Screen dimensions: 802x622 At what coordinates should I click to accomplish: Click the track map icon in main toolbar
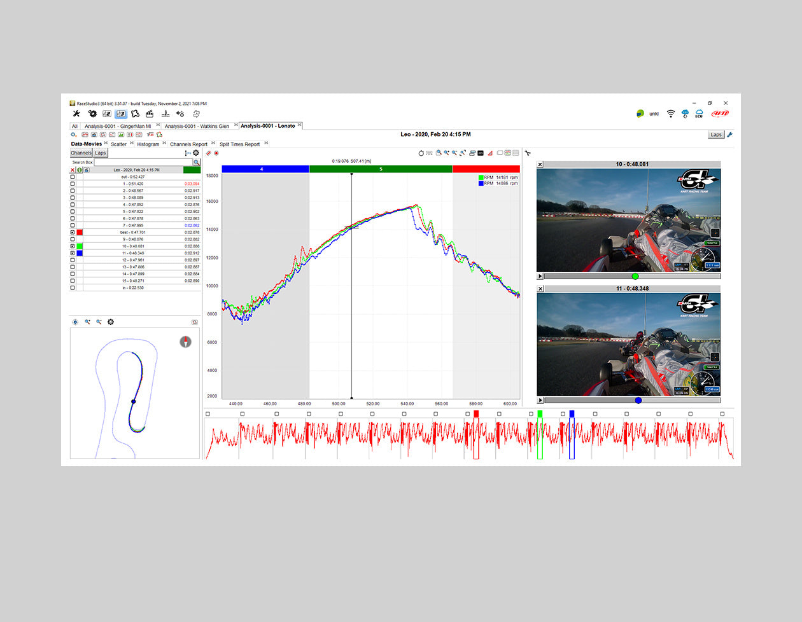(135, 114)
